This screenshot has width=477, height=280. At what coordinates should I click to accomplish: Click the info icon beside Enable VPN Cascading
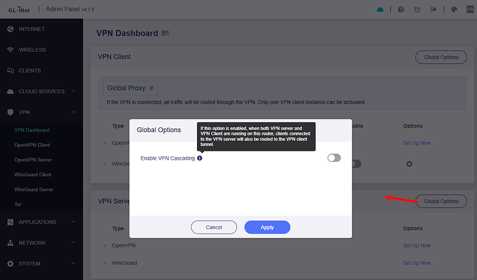point(200,158)
